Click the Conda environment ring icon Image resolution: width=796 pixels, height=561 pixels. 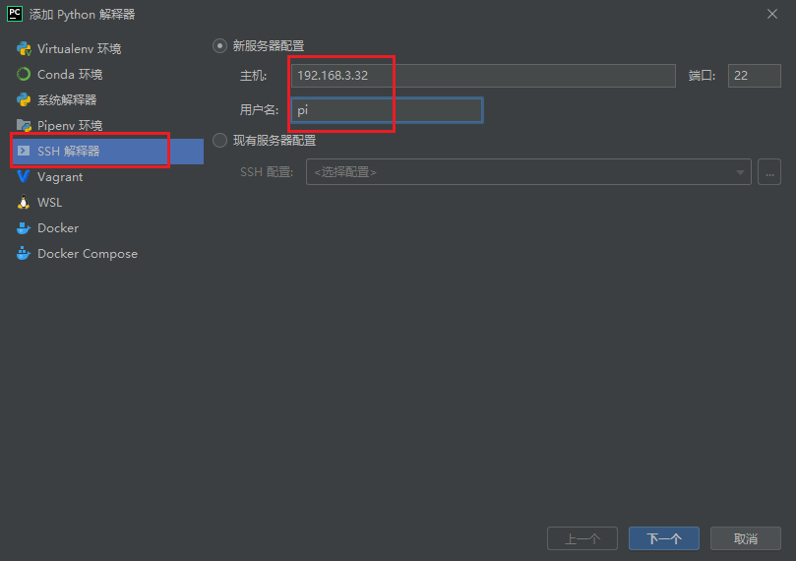(24, 75)
